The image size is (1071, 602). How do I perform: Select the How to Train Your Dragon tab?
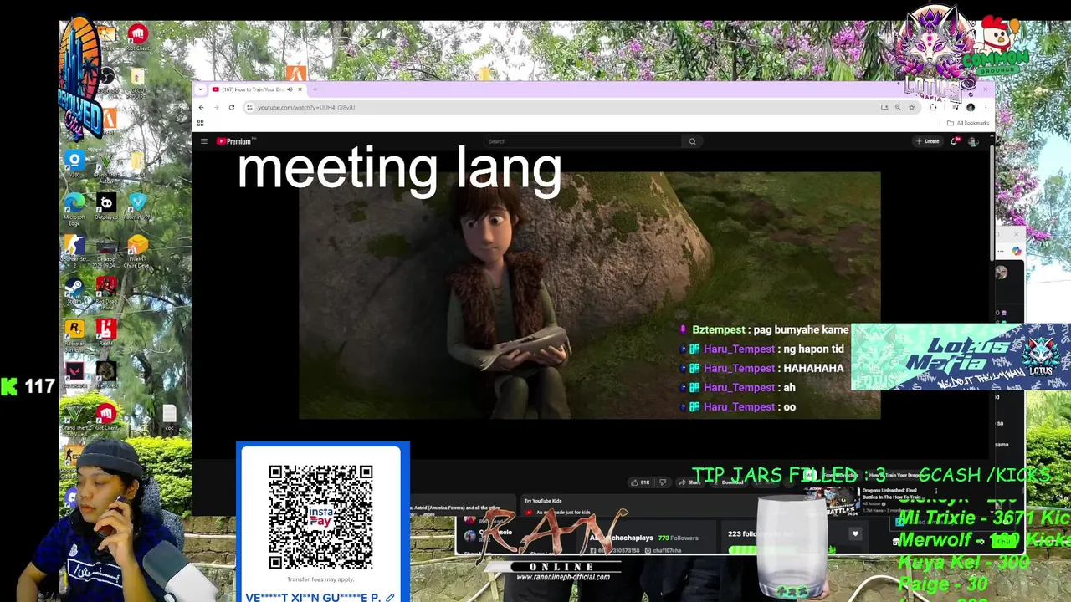259,89
